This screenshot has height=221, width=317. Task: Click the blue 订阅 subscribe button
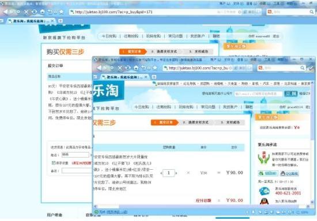290,94
